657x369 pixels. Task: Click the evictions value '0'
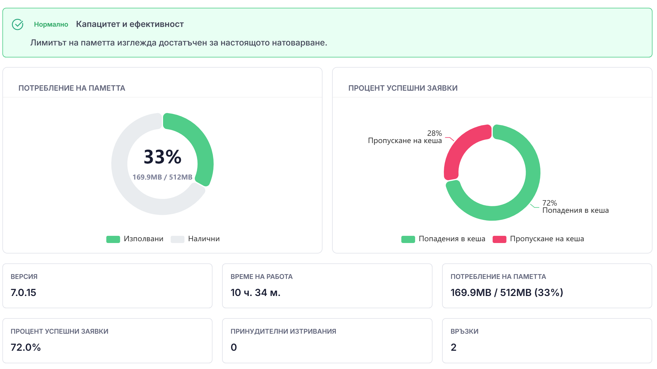tap(234, 347)
